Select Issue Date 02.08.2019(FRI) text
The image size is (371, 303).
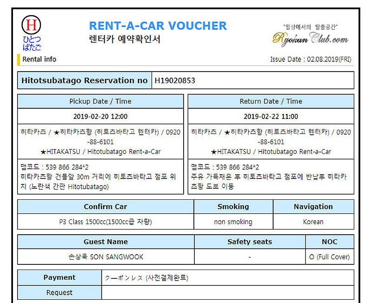pos(311,59)
